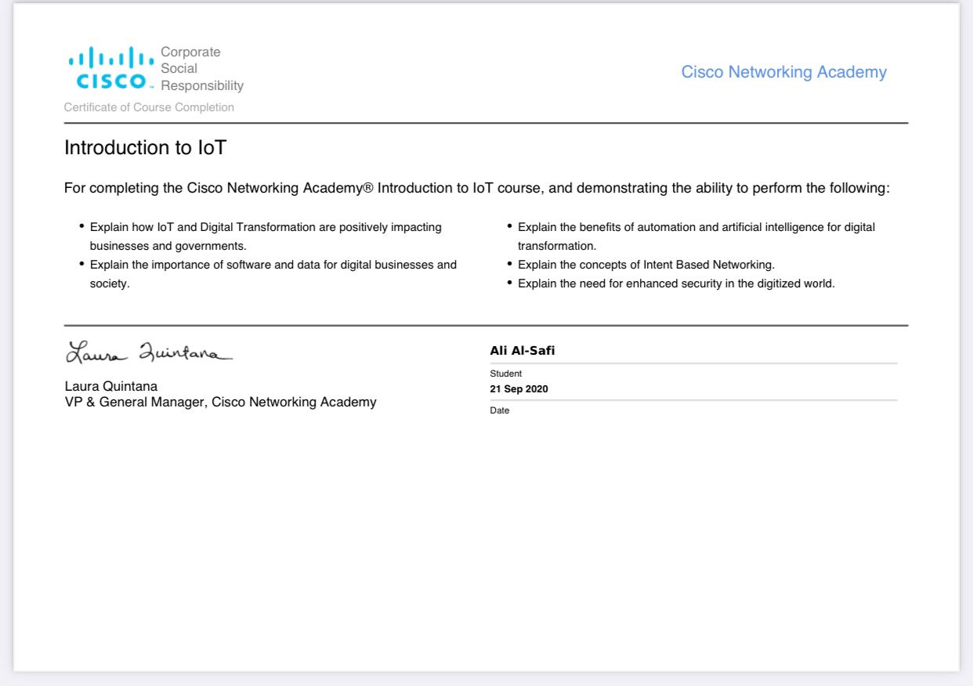Click the Cisco Networking Academy header text
The height and width of the screenshot is (686, 973).
click(783, 72)
